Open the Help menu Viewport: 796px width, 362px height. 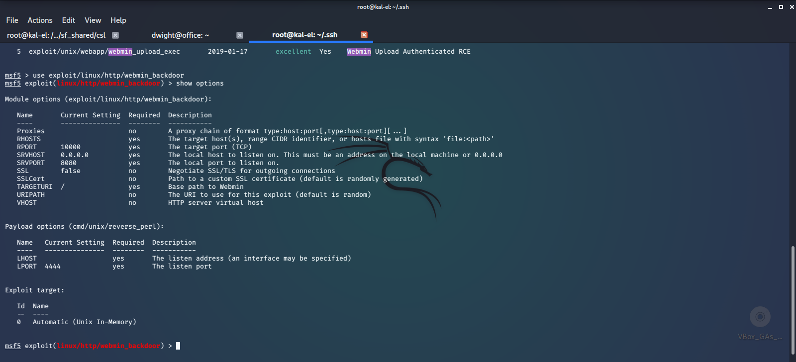point(118,20)
